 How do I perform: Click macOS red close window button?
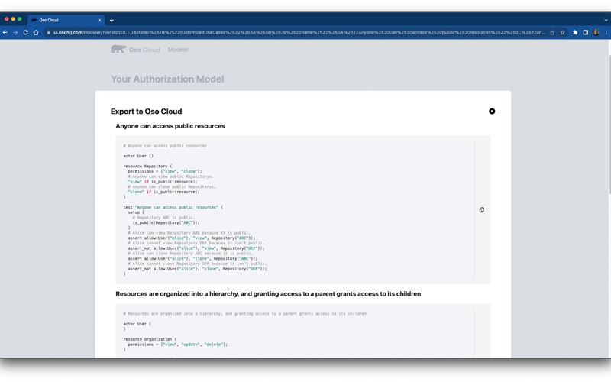coord(7,19)
